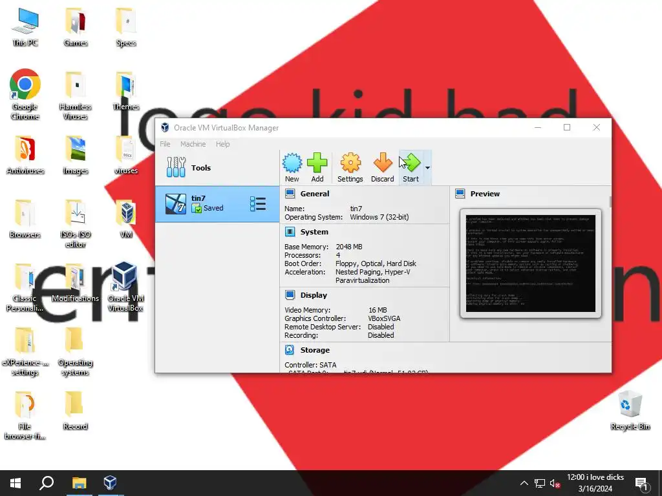
Task: Open the tin7 machine tools list menu icon
Action: point(257,203)
